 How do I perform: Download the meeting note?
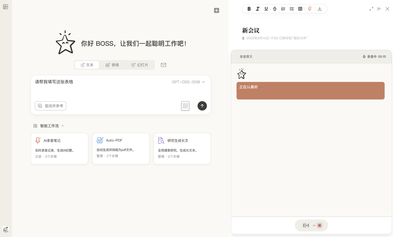pos(320,9)
